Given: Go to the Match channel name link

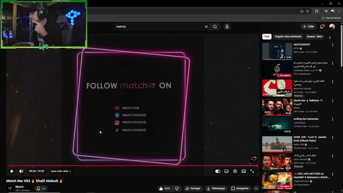Looking at the screenshot, I should coord(20,187).
